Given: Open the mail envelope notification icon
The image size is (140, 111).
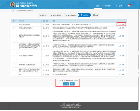Looking at the screenshot, I should click(x=129, y=6).
